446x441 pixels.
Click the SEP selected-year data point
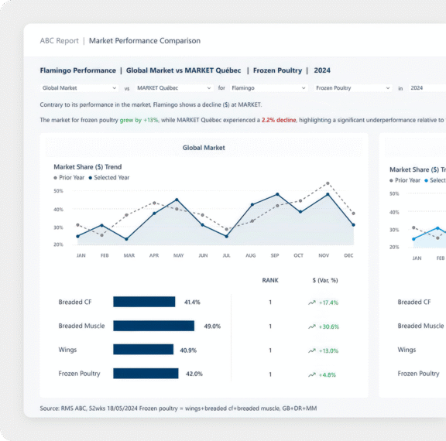click(x=278, y=194)
